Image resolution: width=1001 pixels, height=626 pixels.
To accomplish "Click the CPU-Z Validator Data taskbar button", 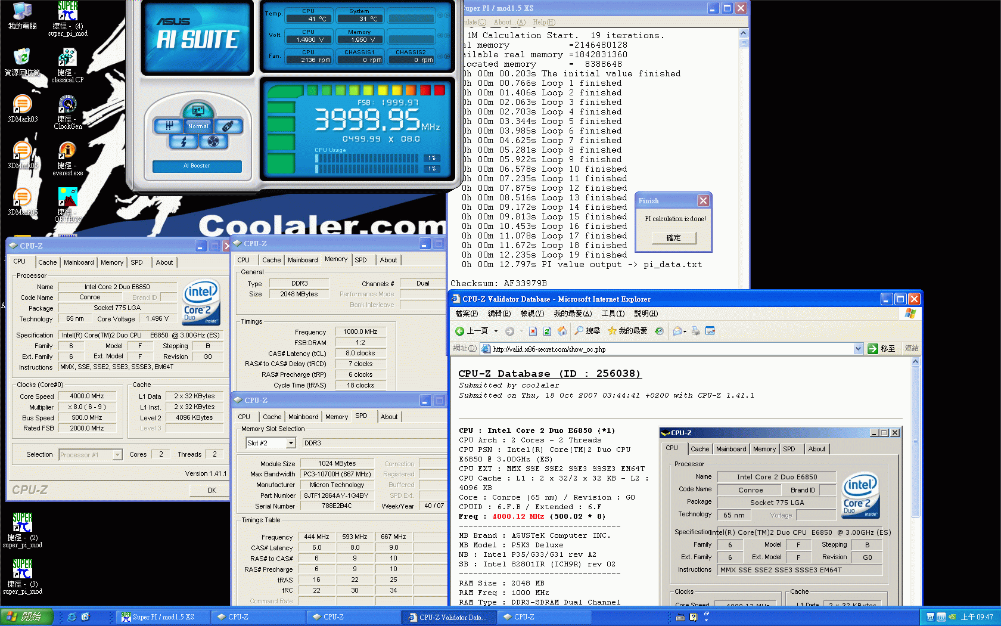I will (449, 617).
